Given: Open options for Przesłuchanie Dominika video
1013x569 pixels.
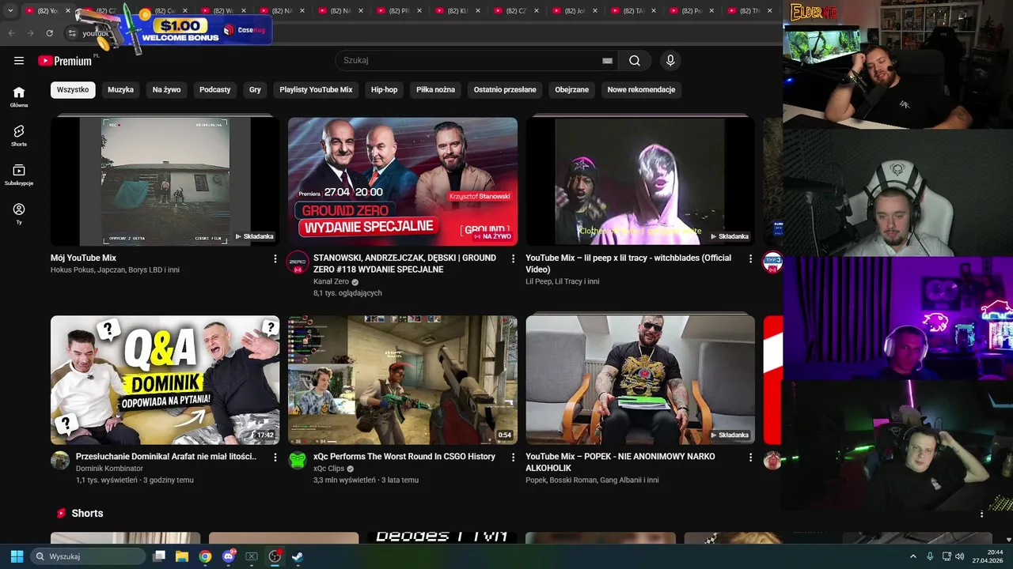Looking at the screenshot, I should [x=275, y=458].
